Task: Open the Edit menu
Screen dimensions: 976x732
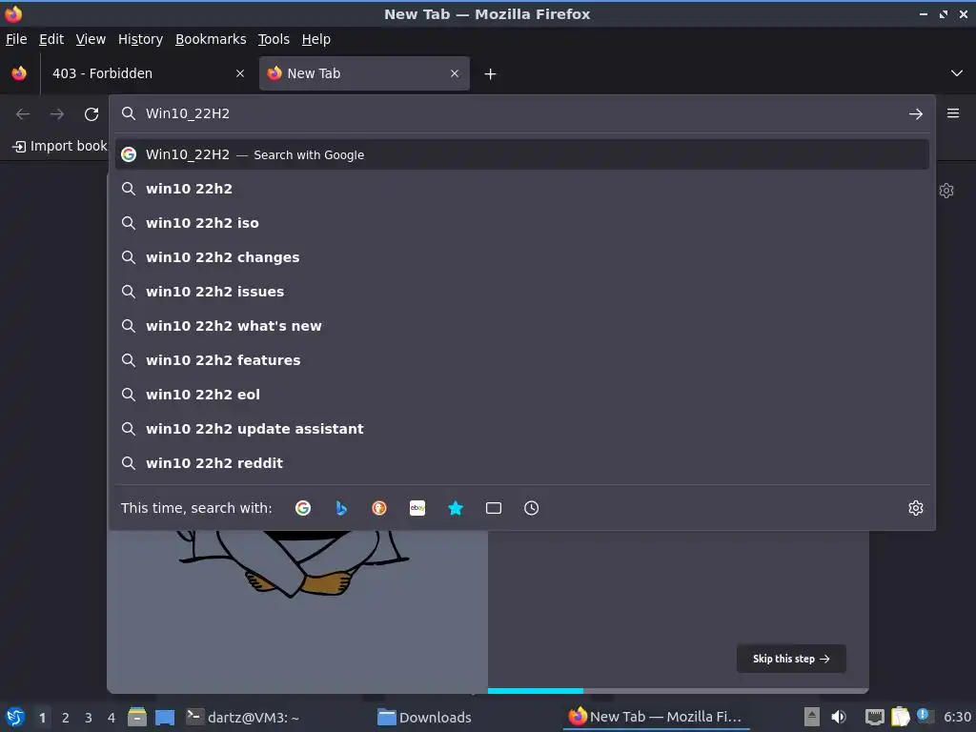Action: pos(51,39)
